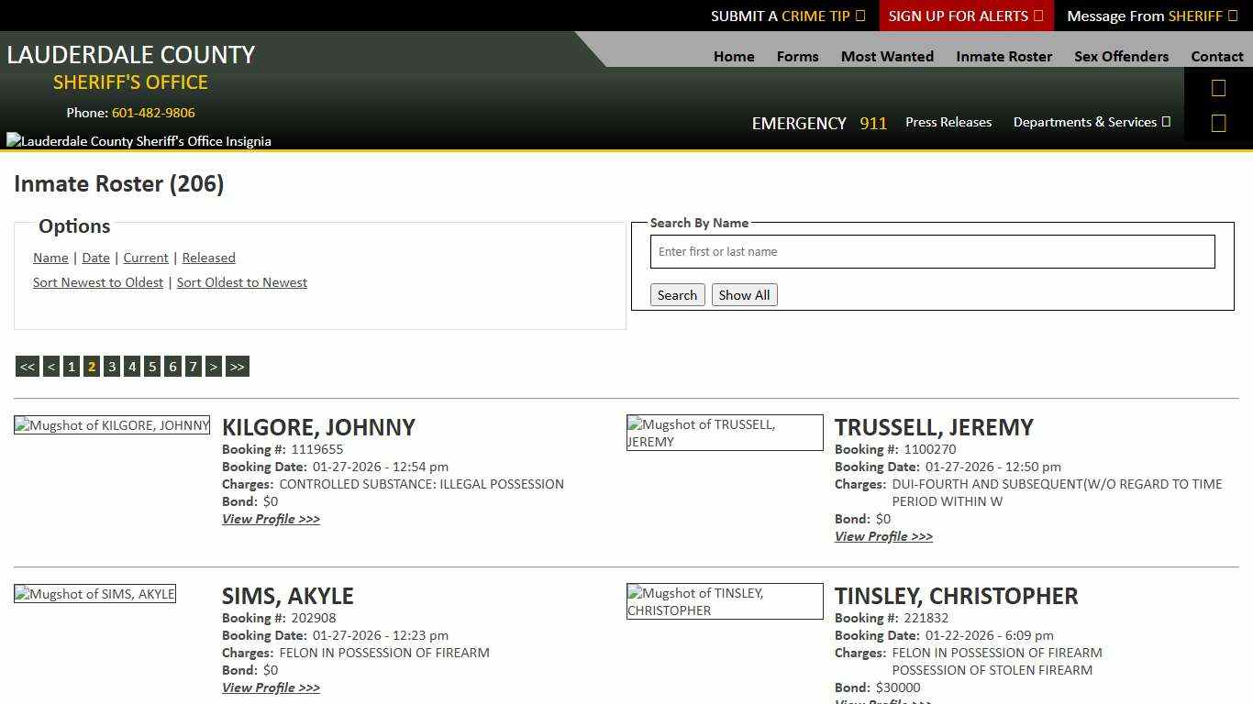Click the Sheriff's Office insignia image
The image size is (1253, 704).
[139, 140]
